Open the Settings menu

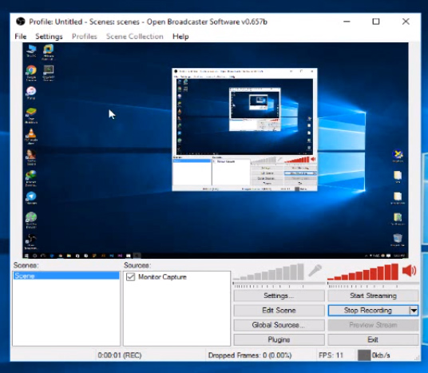pyautogui.click(x=49, y=36)
